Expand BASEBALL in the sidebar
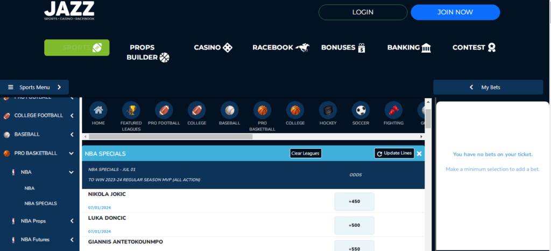Viewport: 551px width, 251px height. click(x=72, y=134)
